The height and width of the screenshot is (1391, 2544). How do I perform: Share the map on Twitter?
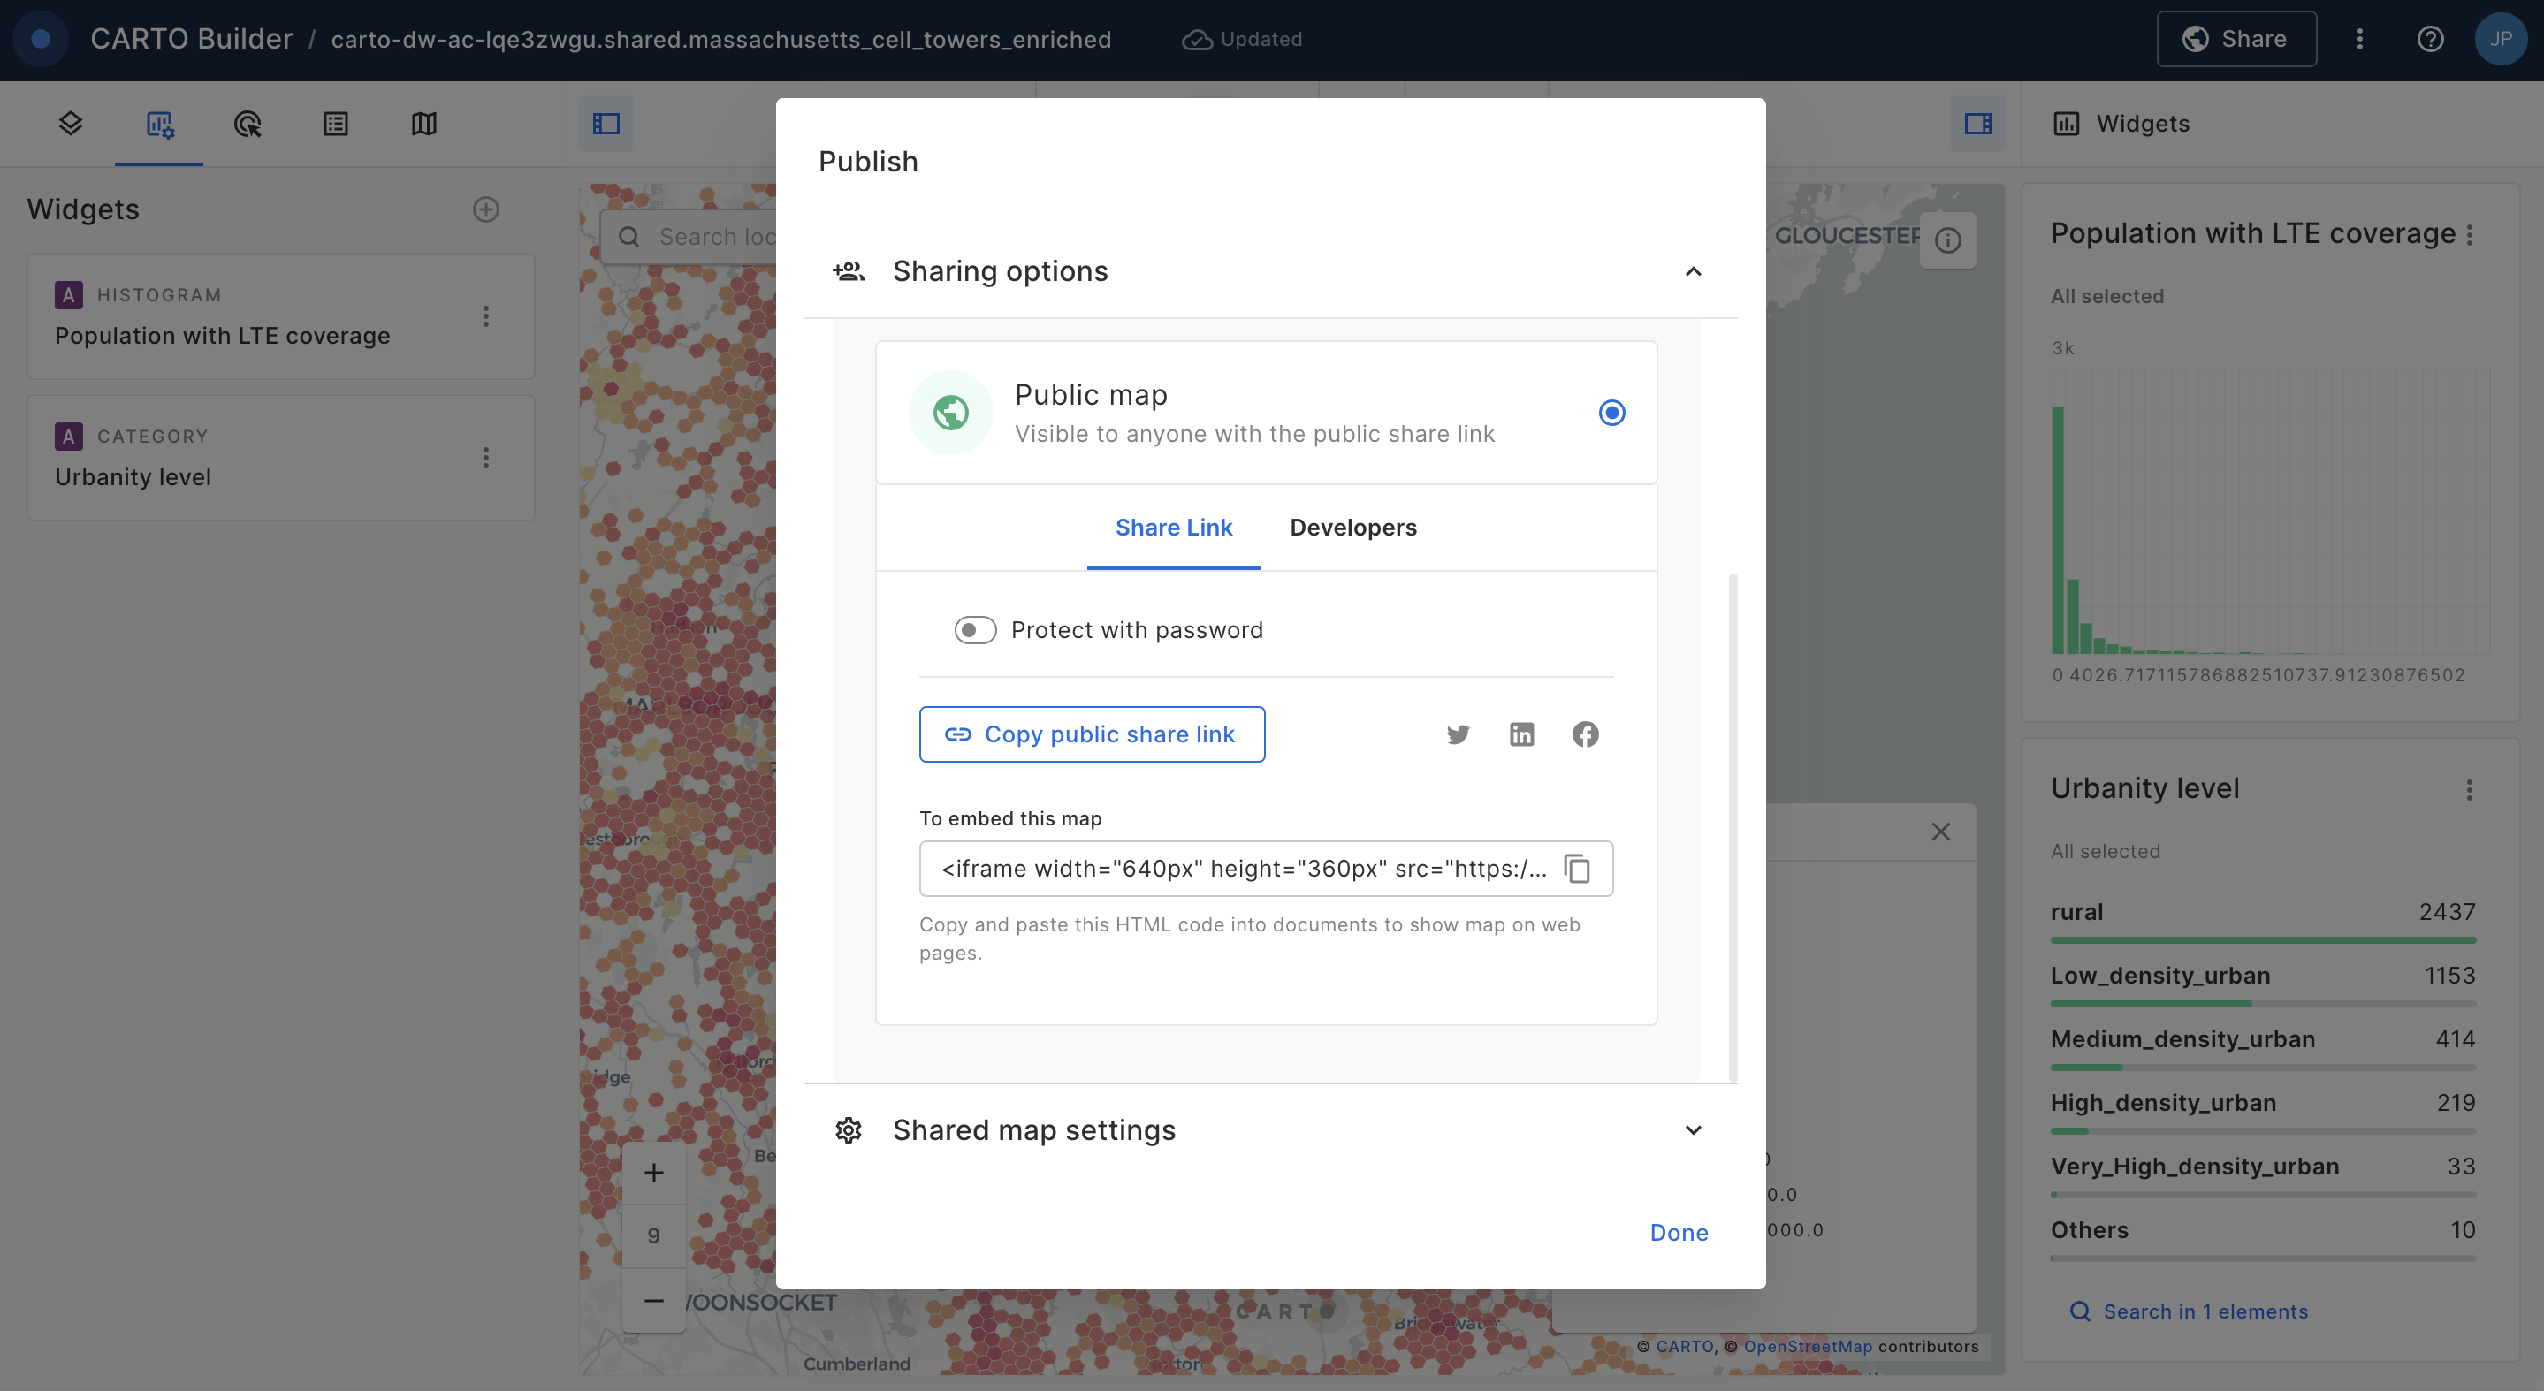click(1458, 734)
